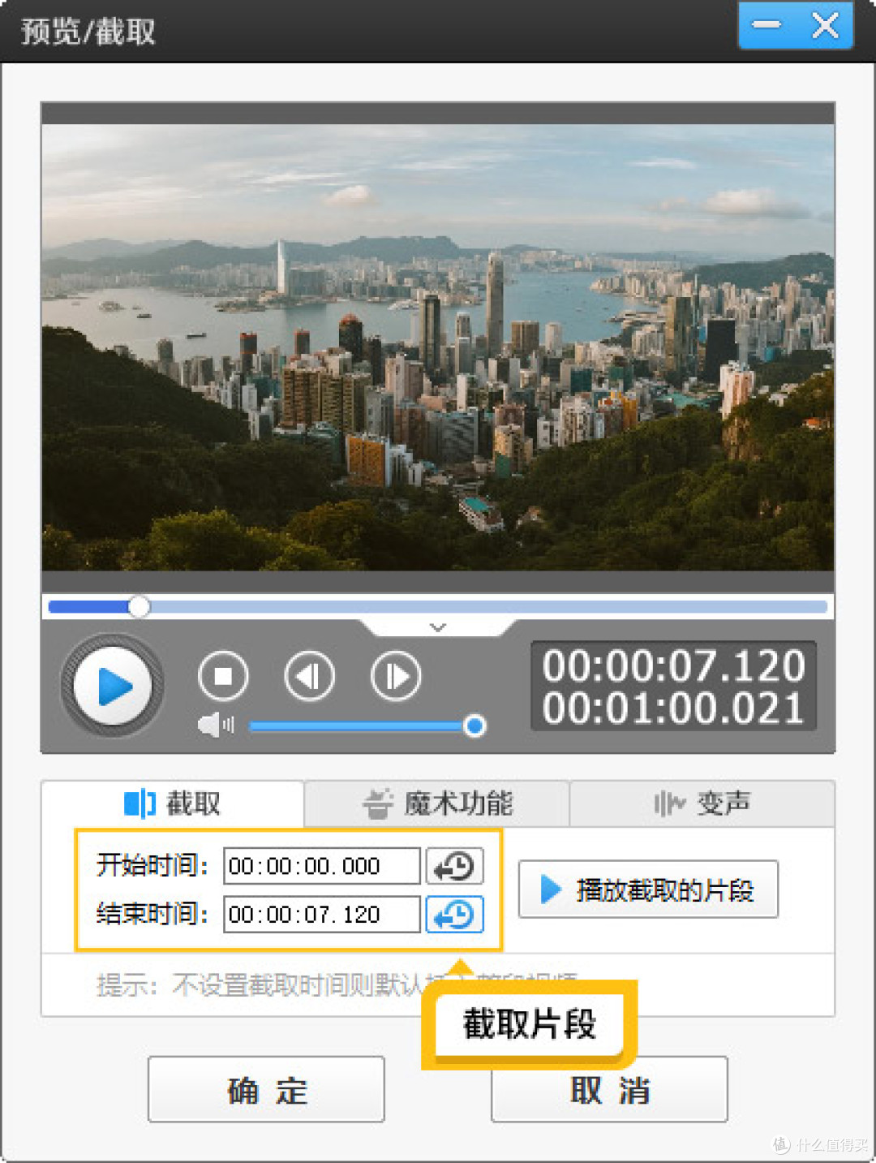Click the volume slider handle
Image resolution: width=876 pixels, height=1163 pixels.
pyautogui.click(x=474, y=726)
